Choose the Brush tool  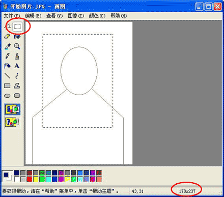[x=17, y=56]
